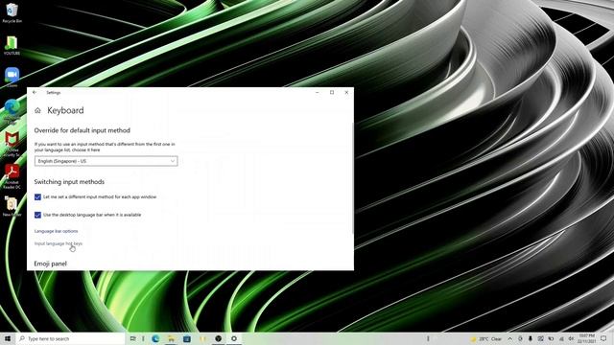Click the Home icon beside Keyboard

click(x=37, y=111)
